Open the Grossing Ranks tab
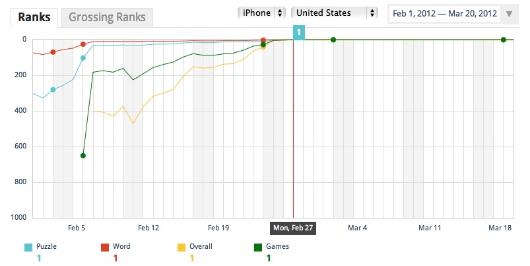 click(x=107, y=17)
